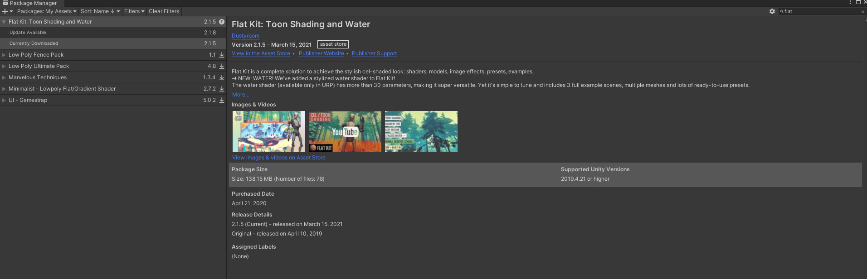
Task: Click the add package plus icon
Action: pos(5,11)
